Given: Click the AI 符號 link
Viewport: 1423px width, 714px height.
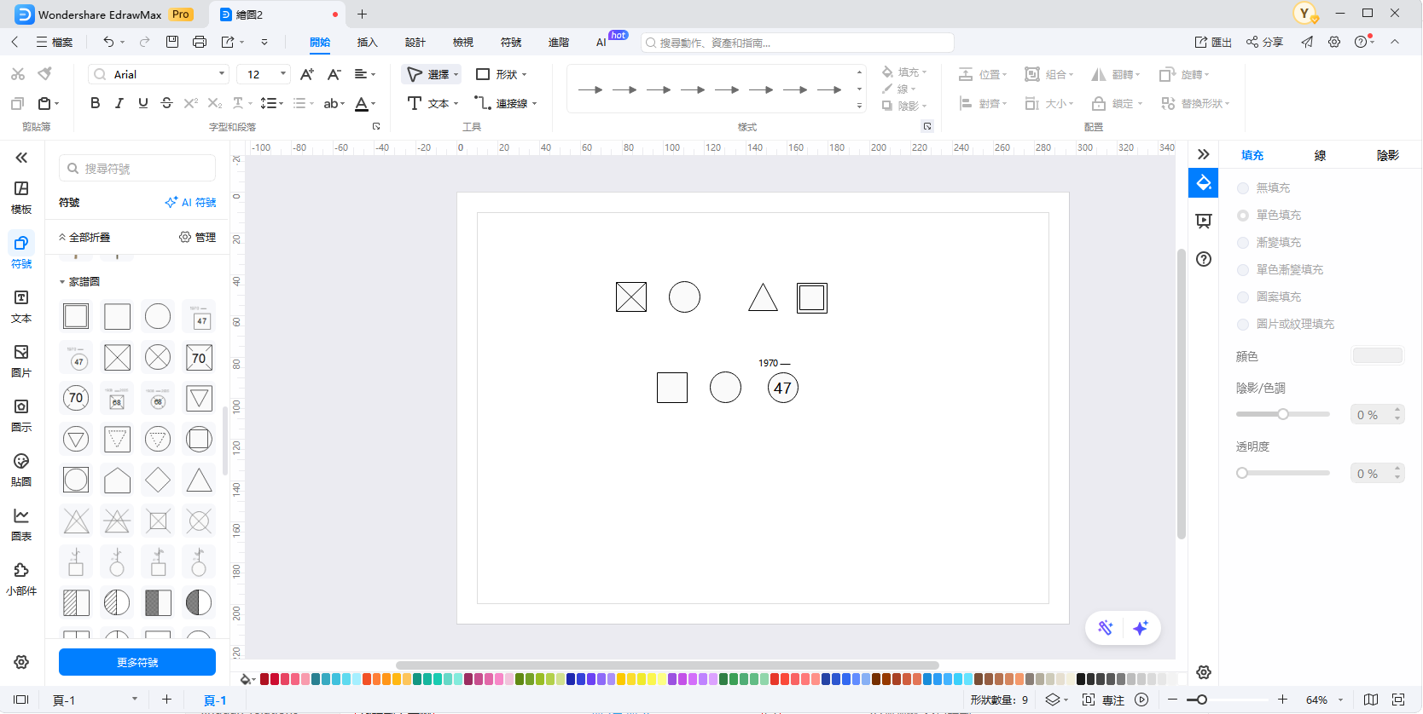Looking at the screenshot, I should tap(190, 203).
